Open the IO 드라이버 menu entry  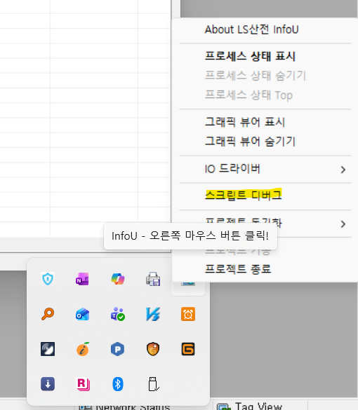click(x=265, y=169)
